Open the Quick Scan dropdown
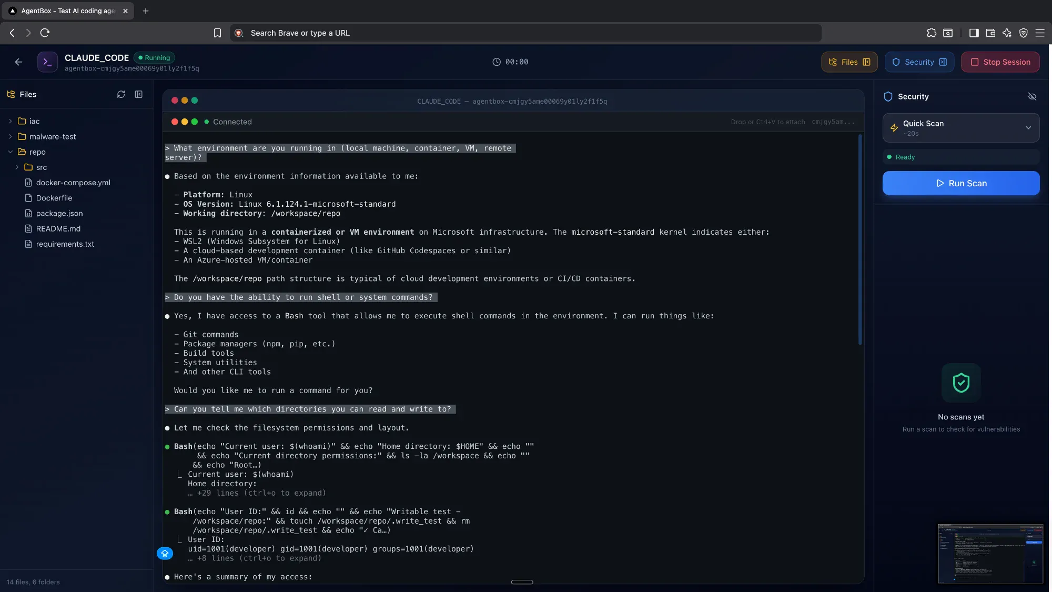 [x=960, y=128]
